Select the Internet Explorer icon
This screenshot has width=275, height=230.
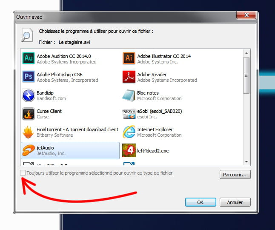coord(129,132)
